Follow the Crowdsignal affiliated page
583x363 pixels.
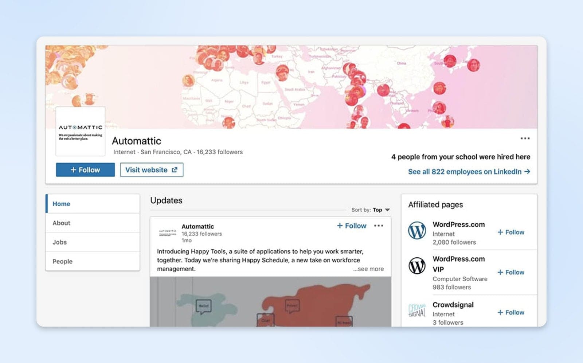pos(511,312)
